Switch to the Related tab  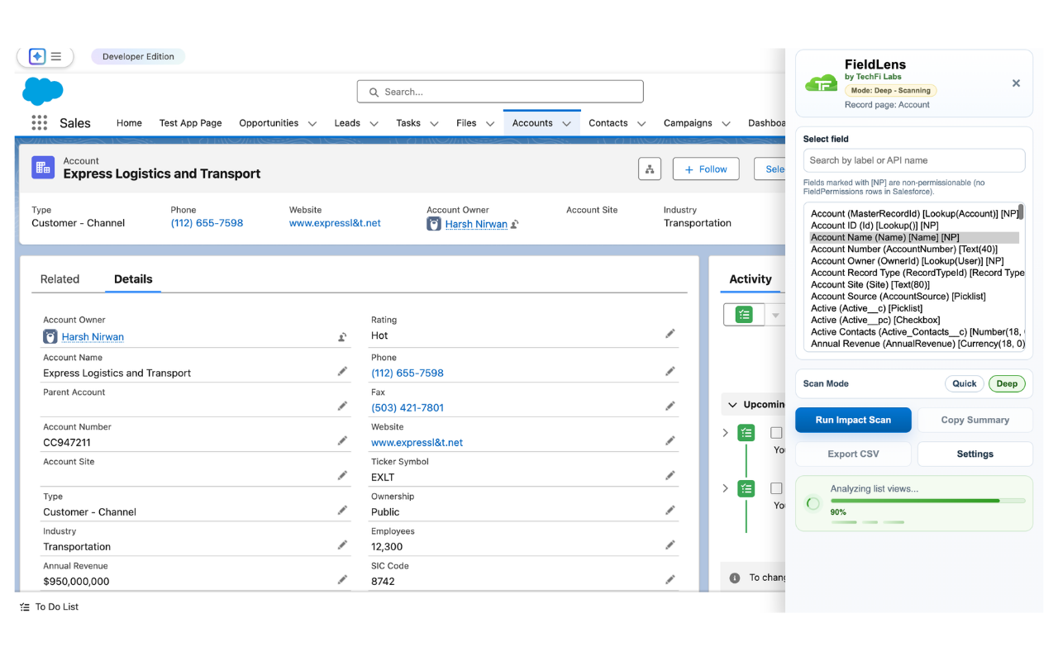(60, 279)
